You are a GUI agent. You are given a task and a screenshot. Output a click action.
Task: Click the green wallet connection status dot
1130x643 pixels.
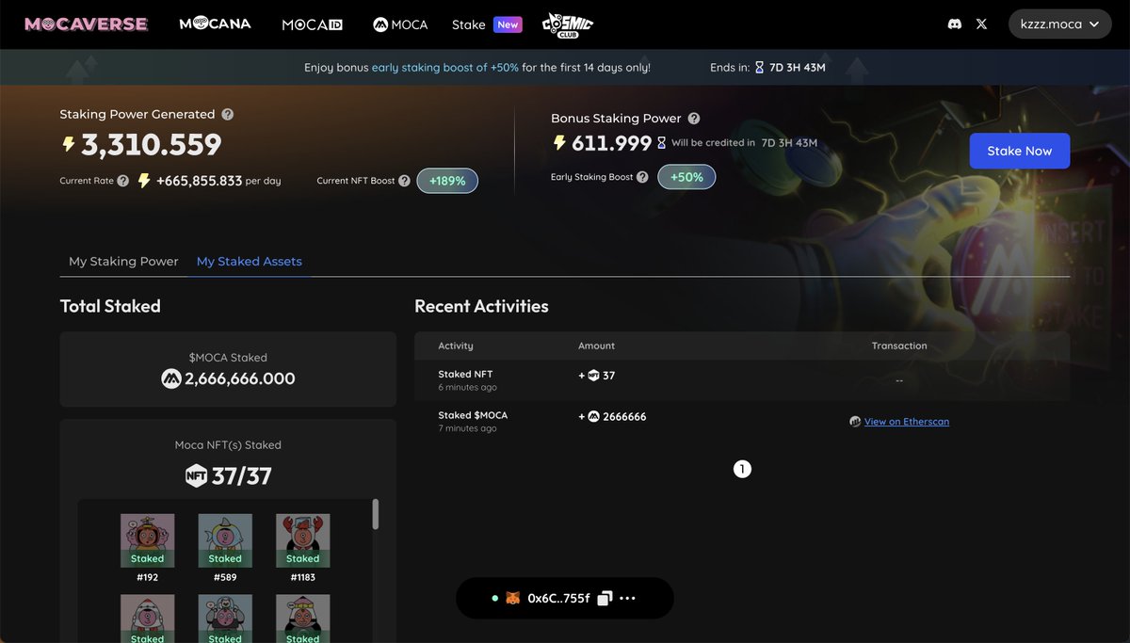(494, 598)
